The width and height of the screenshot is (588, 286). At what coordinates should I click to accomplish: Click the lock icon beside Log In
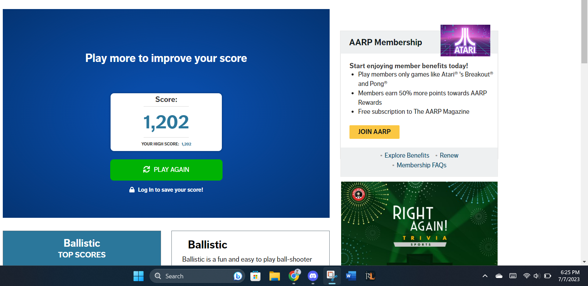[x=132, y=190]
